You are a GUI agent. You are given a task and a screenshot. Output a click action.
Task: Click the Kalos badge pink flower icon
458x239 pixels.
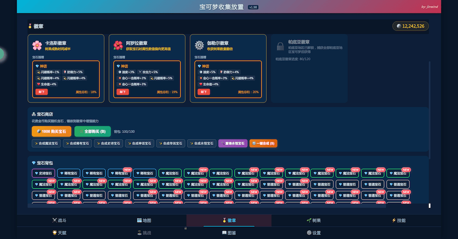point(37,45)
